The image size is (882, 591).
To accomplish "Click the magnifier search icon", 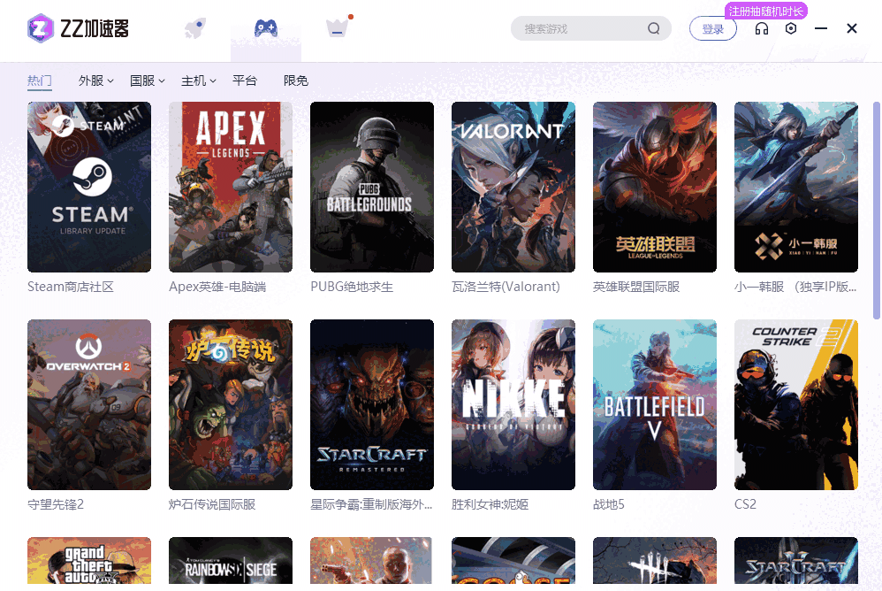I will pyautogui.click(x=654, y=28).
